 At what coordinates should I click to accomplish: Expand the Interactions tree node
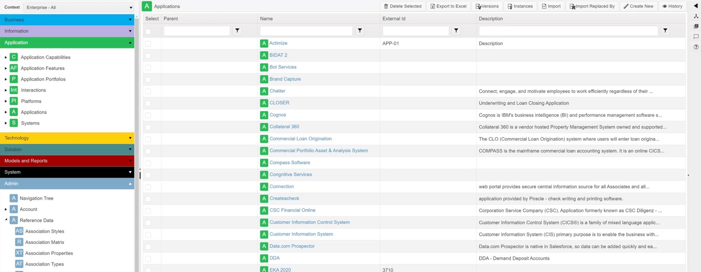[x=6, y=90]
